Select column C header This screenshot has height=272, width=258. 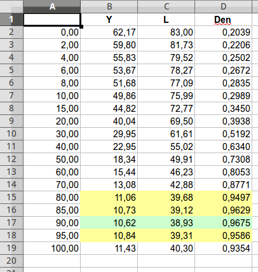tap(166, 6)
